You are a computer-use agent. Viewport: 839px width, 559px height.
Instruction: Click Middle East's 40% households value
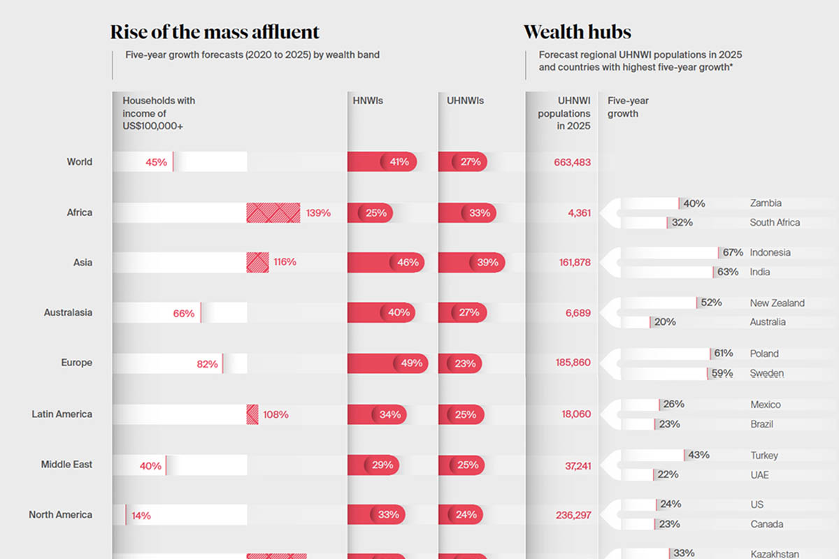point(150,465)
